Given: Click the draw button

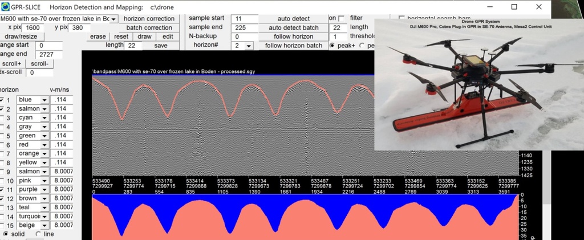Looking at the screenshot, I should click(x=144, y=36).
